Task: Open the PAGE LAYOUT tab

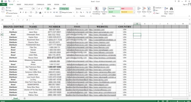Action: [x=29, y=4]
